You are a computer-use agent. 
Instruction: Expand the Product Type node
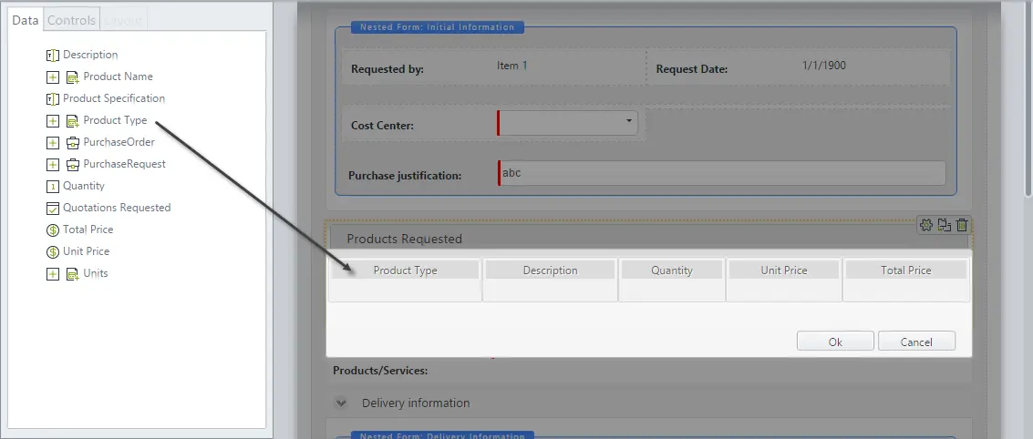(x=53, y=121)
